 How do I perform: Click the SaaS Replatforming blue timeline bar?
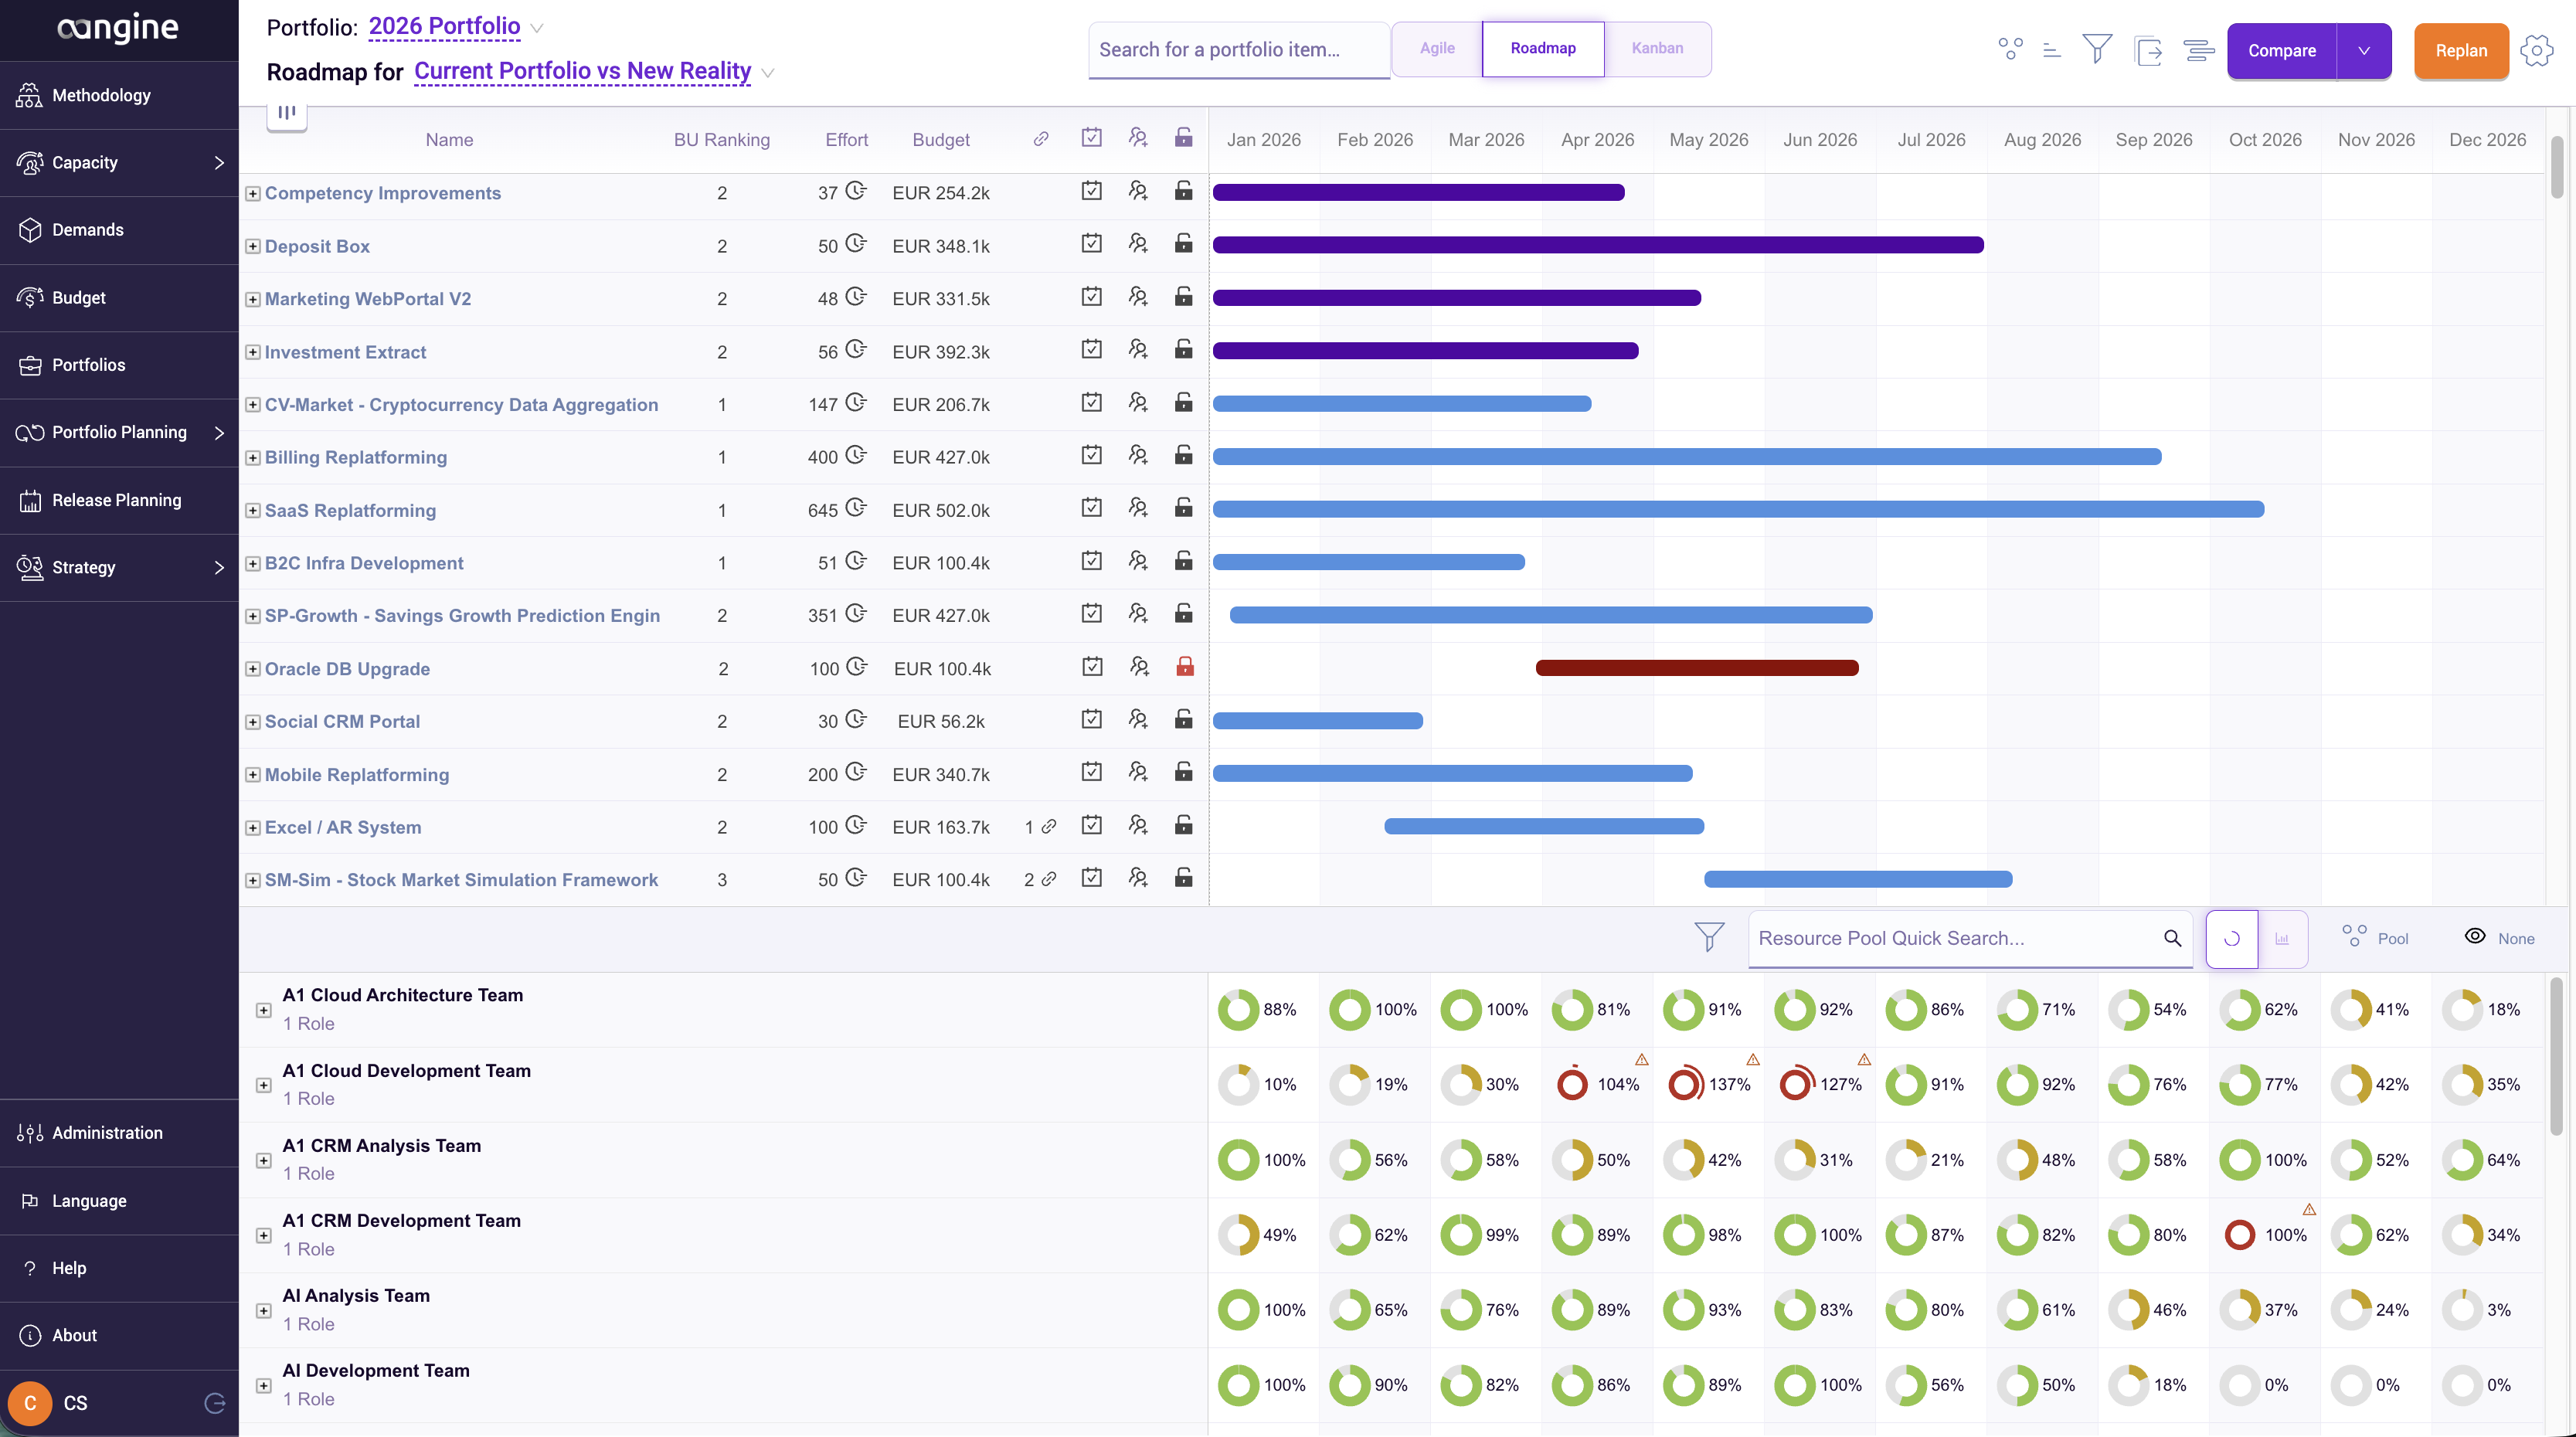(1738, 510)
